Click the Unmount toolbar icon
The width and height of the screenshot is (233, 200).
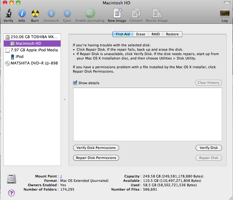pyautogui.click(x=51, y=13)
